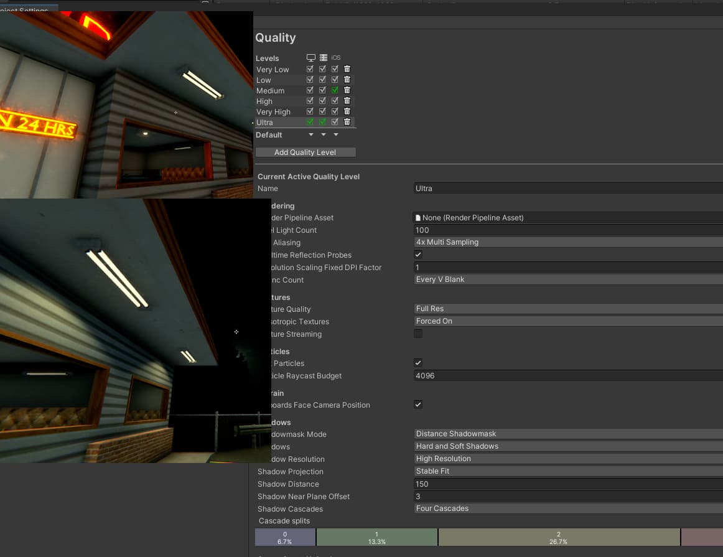Viewport: 723px width, 557px height.
Task: Delete the Medium quality level via trash icon
Action: (347, 90)
